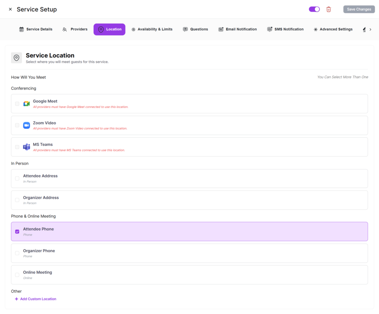Switch to the Questions tab

195,29
